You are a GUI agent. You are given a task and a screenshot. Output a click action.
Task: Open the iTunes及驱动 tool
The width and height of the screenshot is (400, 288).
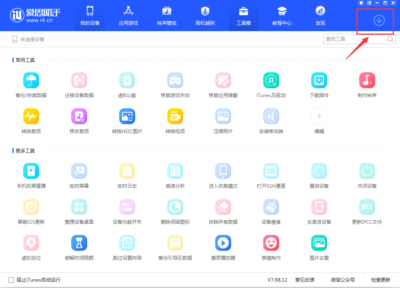(x=271, y=81)
